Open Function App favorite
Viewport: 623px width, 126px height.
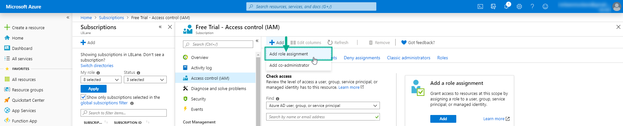[21, 121]
